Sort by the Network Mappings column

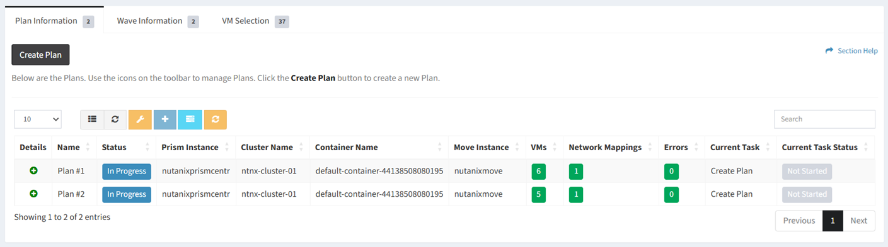[x=611, y=147]
